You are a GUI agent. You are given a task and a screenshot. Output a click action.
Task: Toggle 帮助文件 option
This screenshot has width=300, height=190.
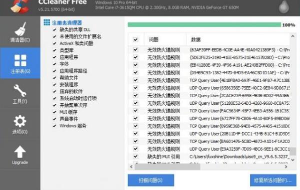point(54,78)
